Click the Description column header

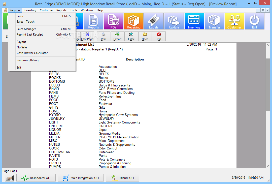pyautogui.click(x=135, y=59)
